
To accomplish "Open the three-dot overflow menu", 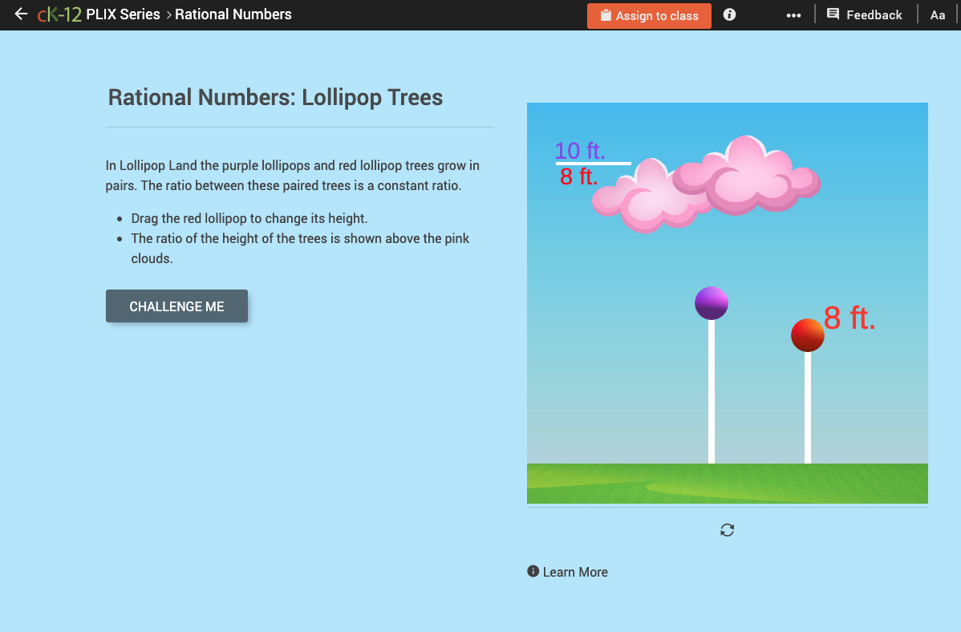I will coord(793,14).
